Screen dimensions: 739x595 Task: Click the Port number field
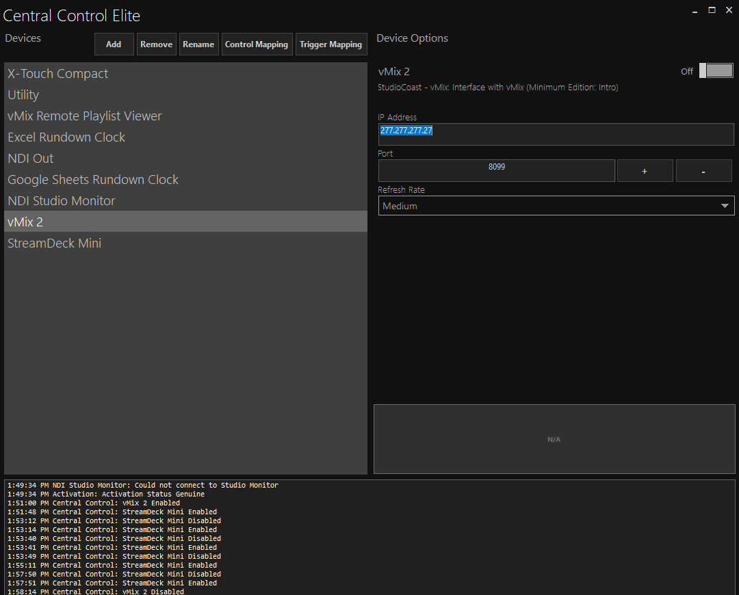(x=496, y=170)
